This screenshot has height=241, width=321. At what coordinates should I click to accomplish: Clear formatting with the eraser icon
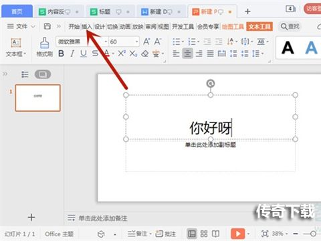click(145, 54)
